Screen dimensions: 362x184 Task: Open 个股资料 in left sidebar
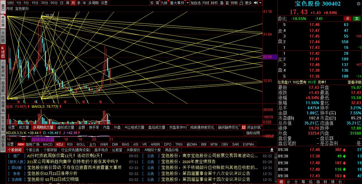3,69
